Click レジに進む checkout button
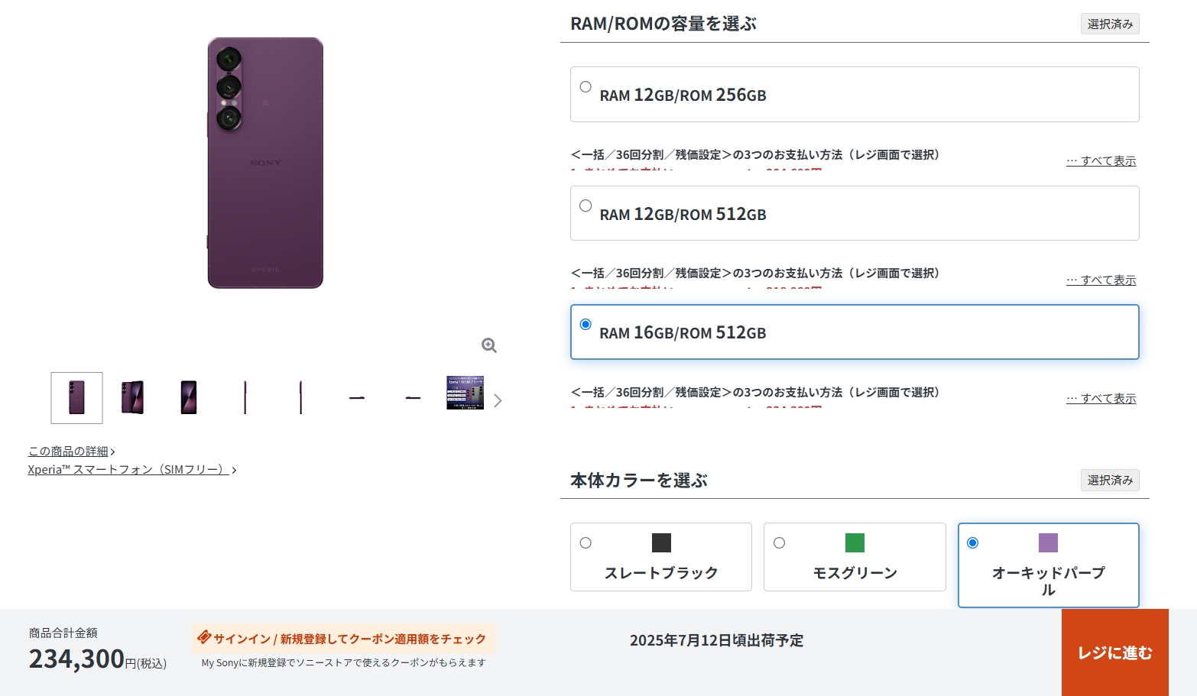The width and height of the screenshot is (1197, 696). pos(1115,652)
